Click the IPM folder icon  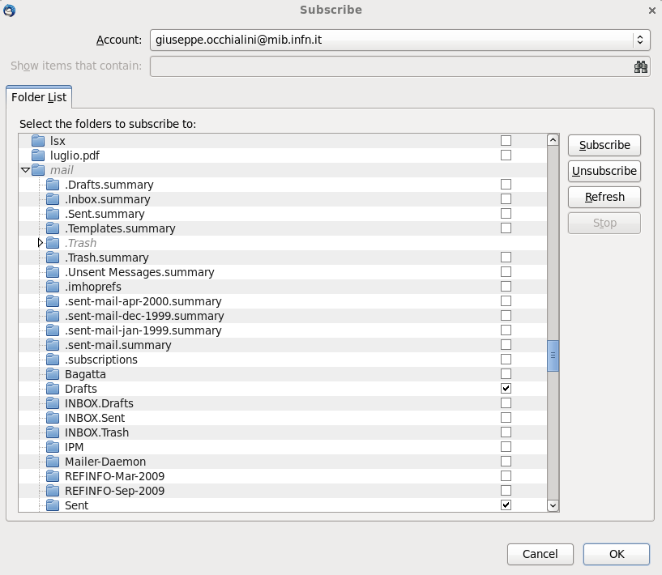coord(53,447)
